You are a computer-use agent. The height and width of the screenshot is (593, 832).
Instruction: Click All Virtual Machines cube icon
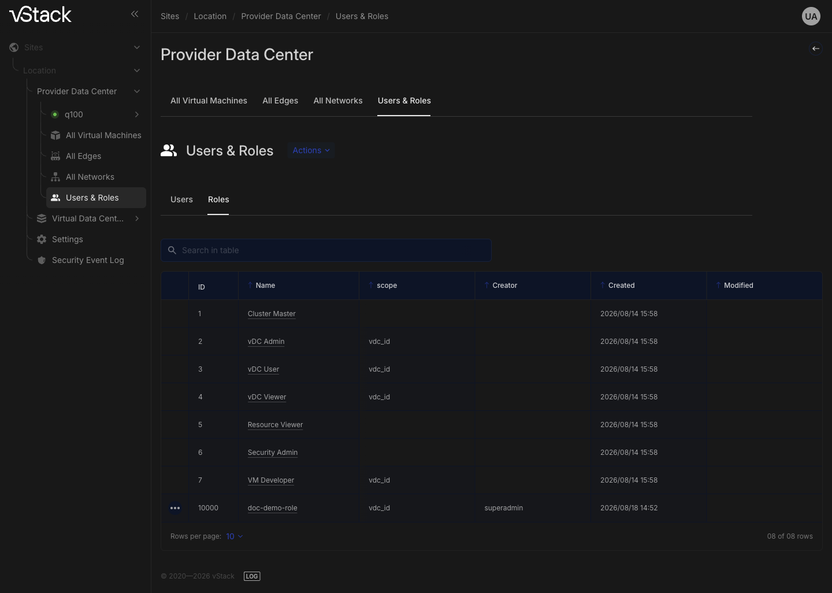(x=55, y=135)
